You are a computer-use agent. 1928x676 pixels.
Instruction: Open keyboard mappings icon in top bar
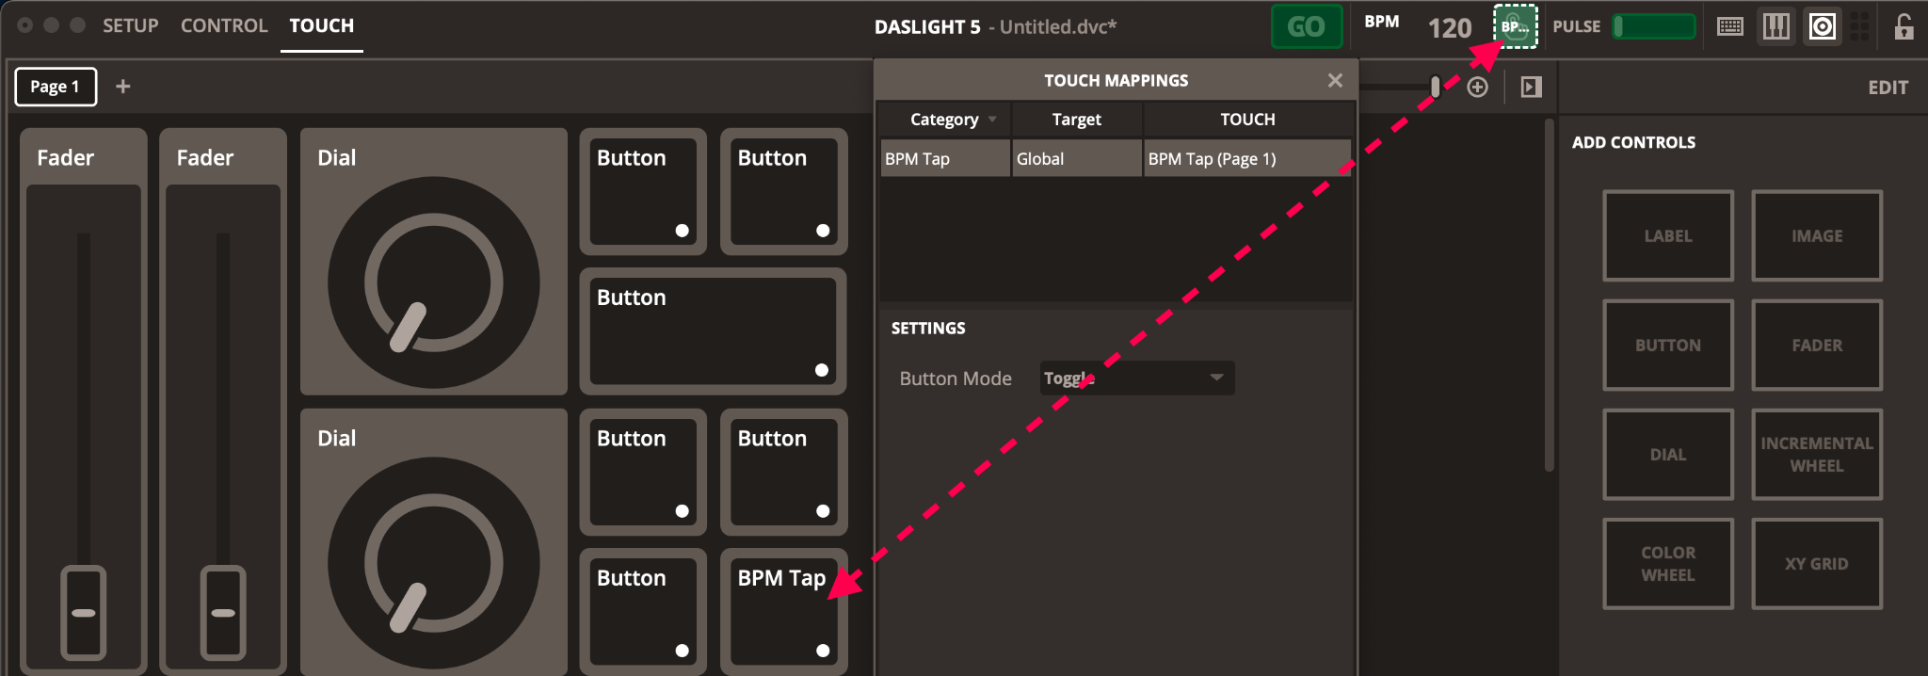1730,26
